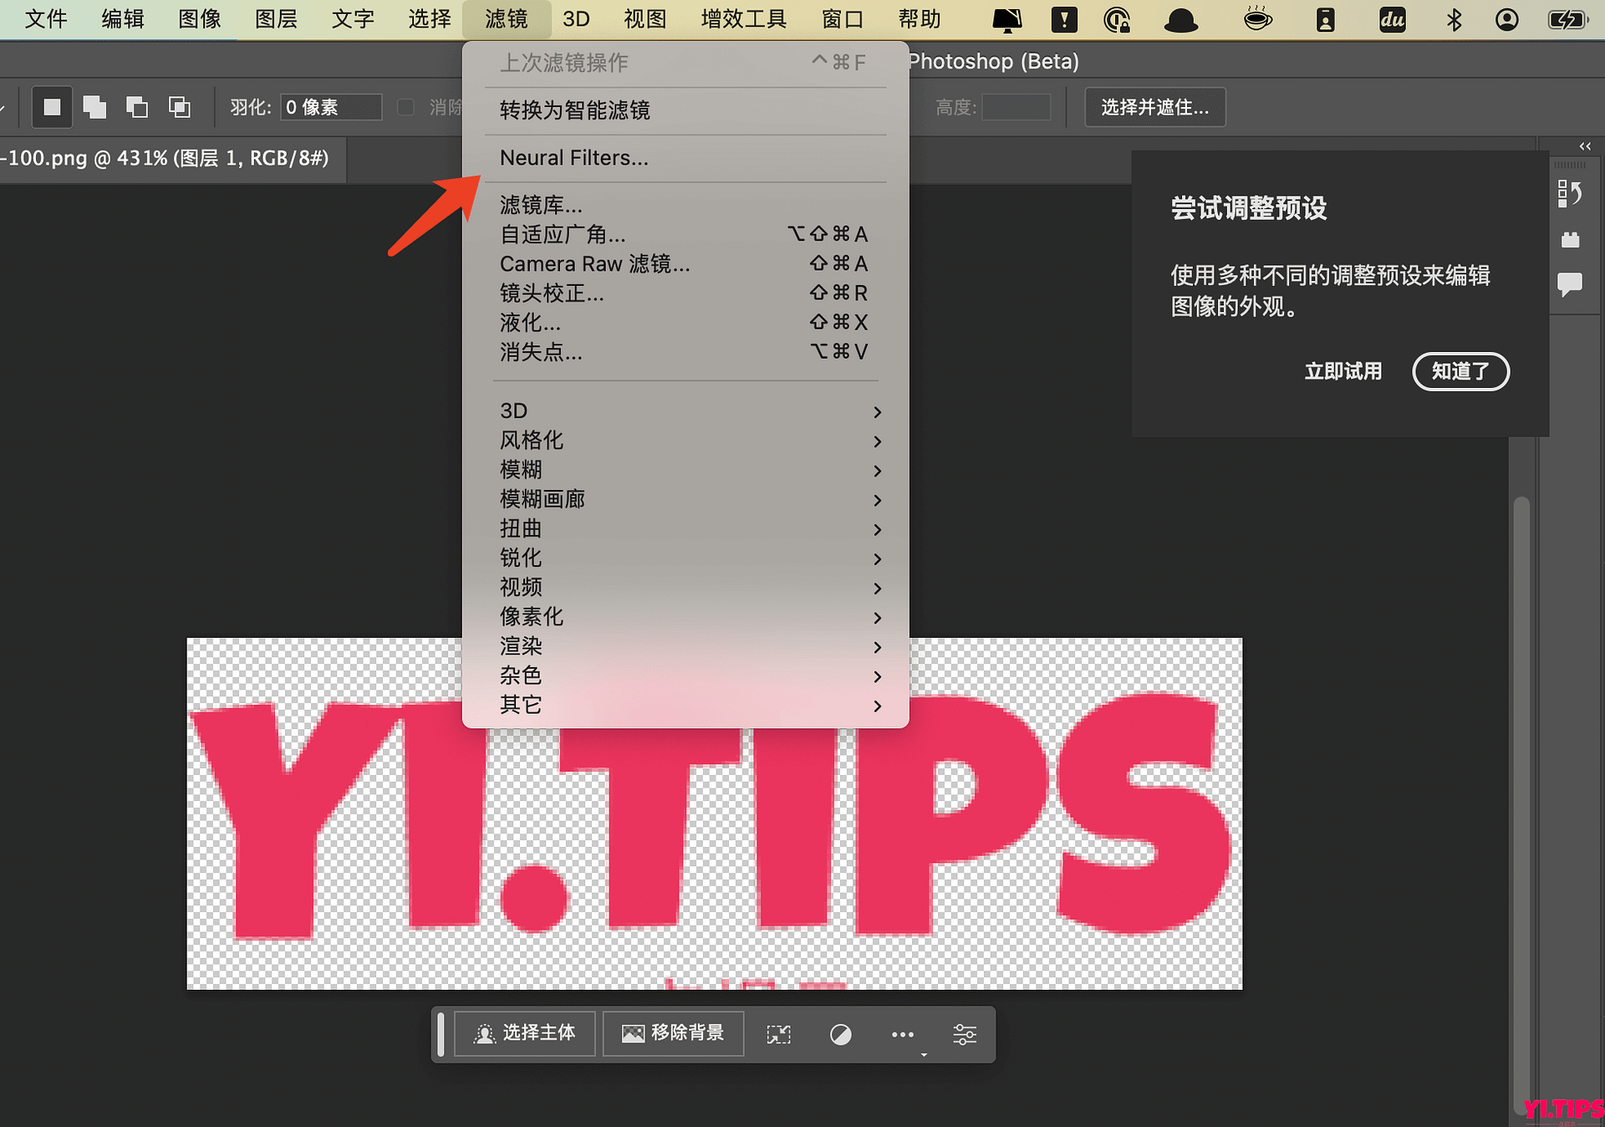Image resolution: width=1605 pixels, height=1127 pixels.
Task: Expand the 渲染 (Render) submenu
Action: (x=521, y=646)
